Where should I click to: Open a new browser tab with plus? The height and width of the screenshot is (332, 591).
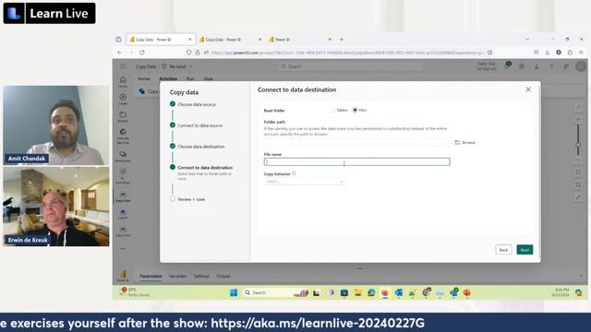[x=342, y=39]
